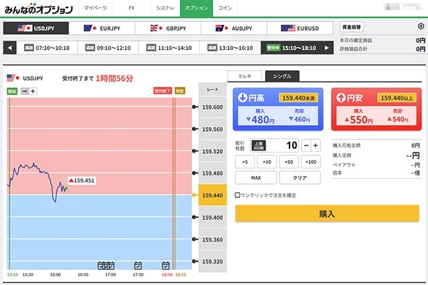Click the 1時間56分 countdown text
This screenshot has height=285, width=428.
(x=114, y=79)
